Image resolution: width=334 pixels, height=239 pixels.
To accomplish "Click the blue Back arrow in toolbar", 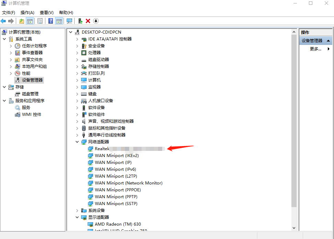I will 3,21.
